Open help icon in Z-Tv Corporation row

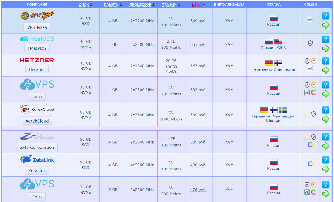coord(326,137)
